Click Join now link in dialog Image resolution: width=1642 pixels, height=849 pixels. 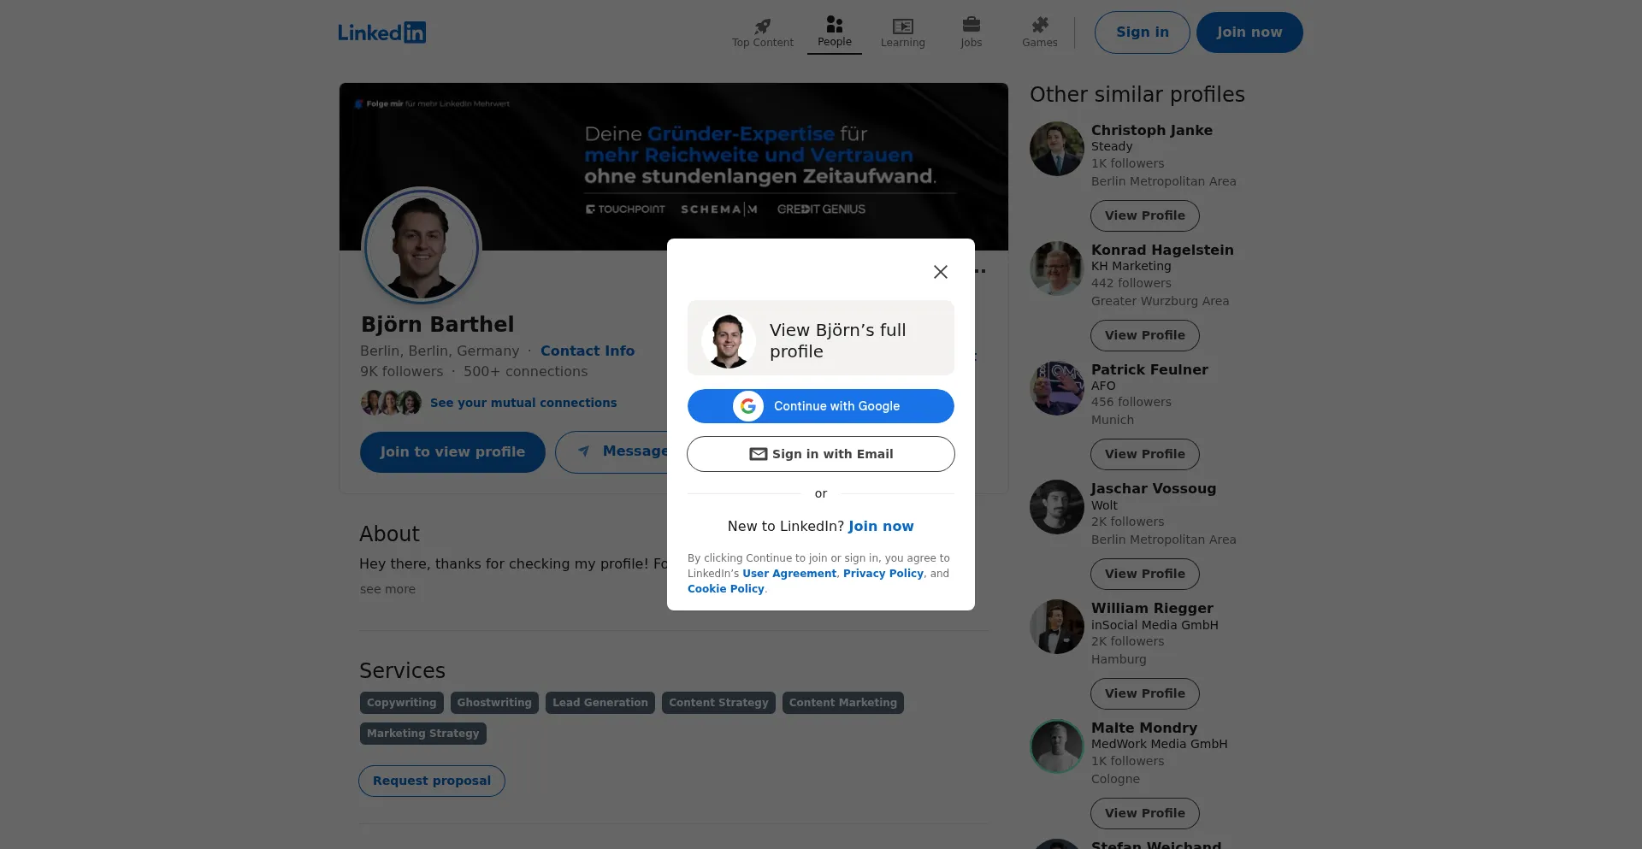point(881,526)
